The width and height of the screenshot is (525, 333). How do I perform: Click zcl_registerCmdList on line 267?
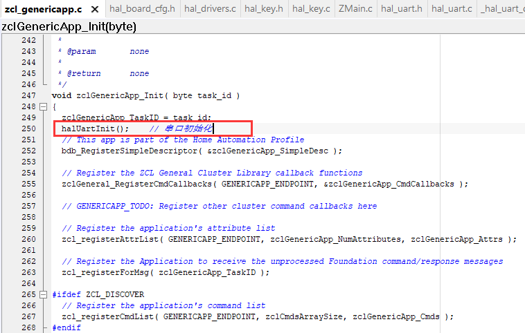pos(107,316)
